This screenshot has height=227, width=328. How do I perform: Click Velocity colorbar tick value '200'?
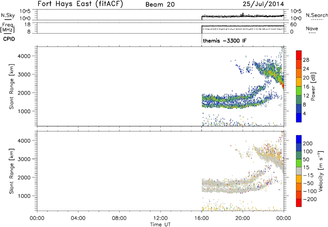pos(308,143)
